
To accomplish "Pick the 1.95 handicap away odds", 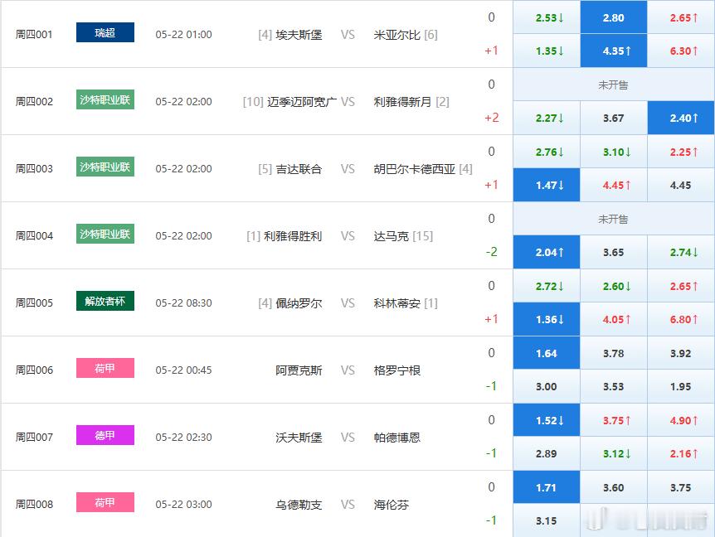I will [x=681, y=386].
